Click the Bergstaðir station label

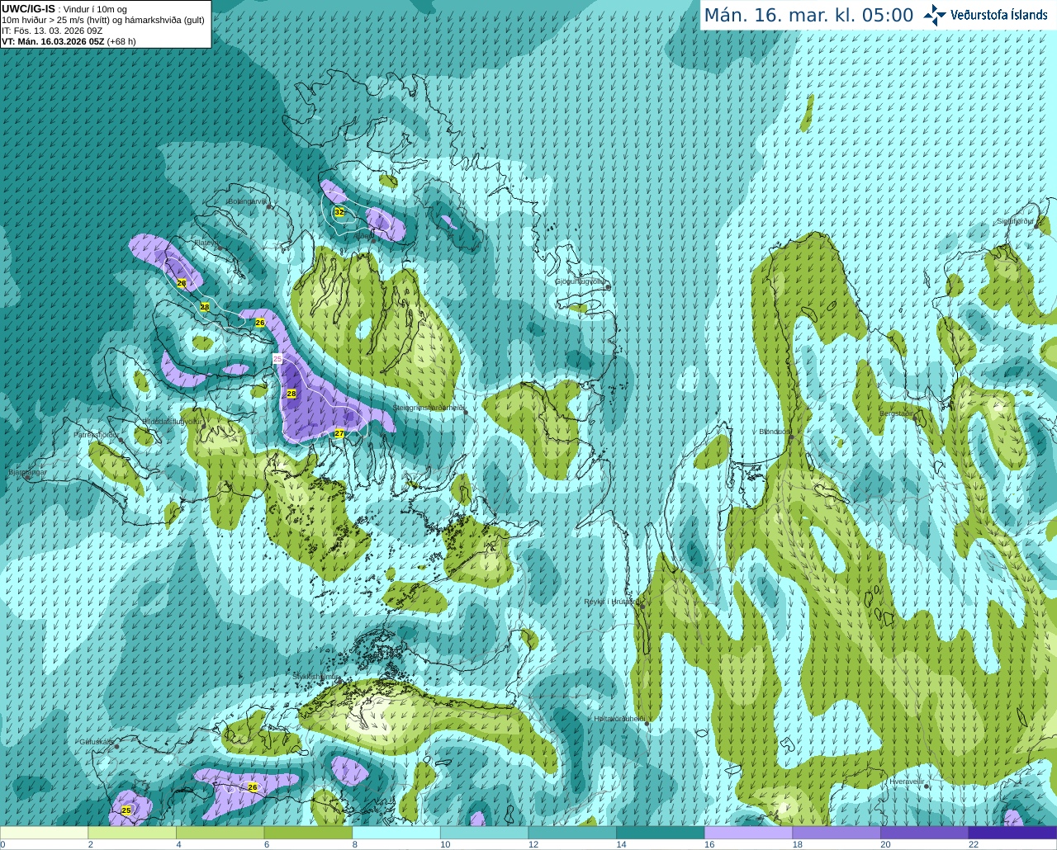pos(896,413)
